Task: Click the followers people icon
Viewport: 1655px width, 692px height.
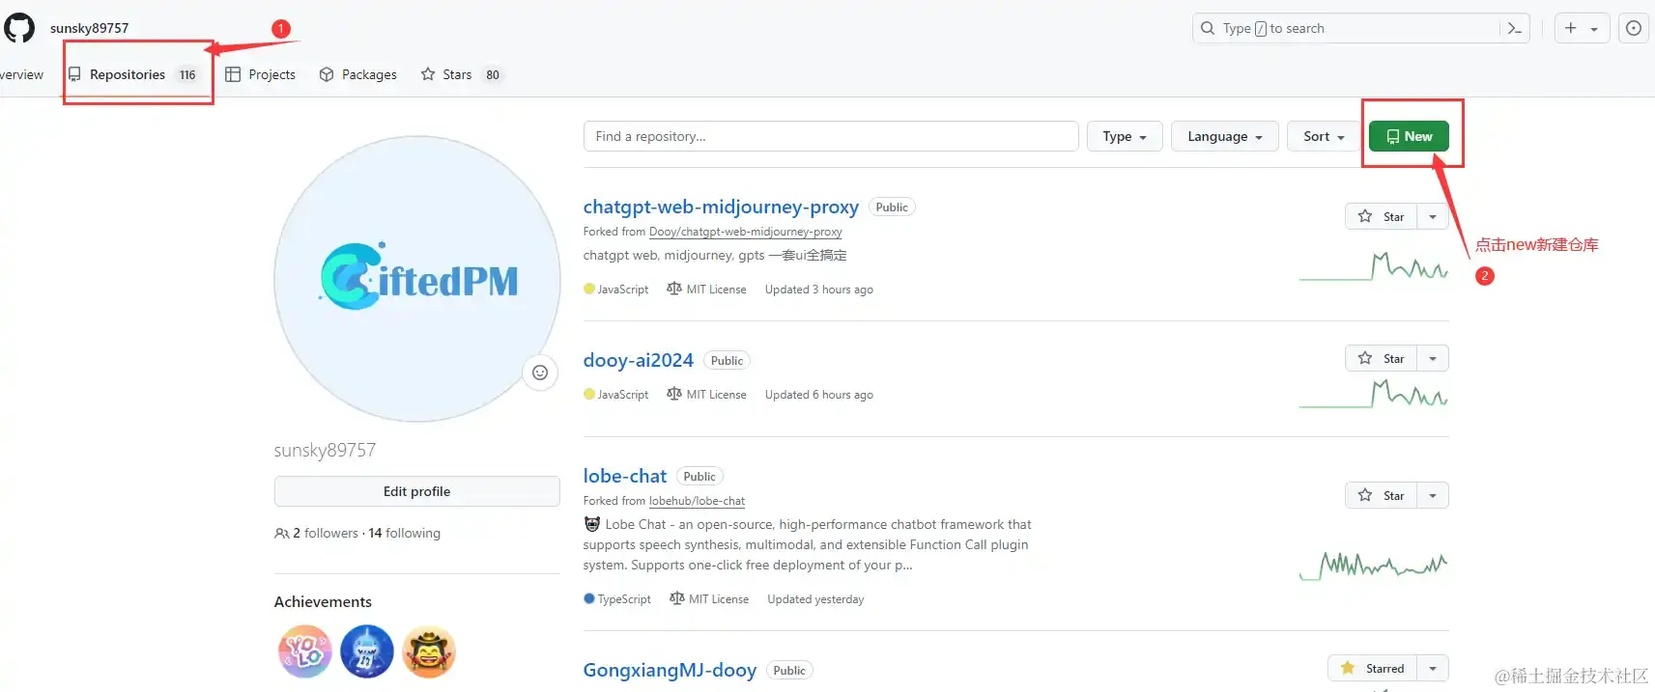Action: (x=282, y=533)
